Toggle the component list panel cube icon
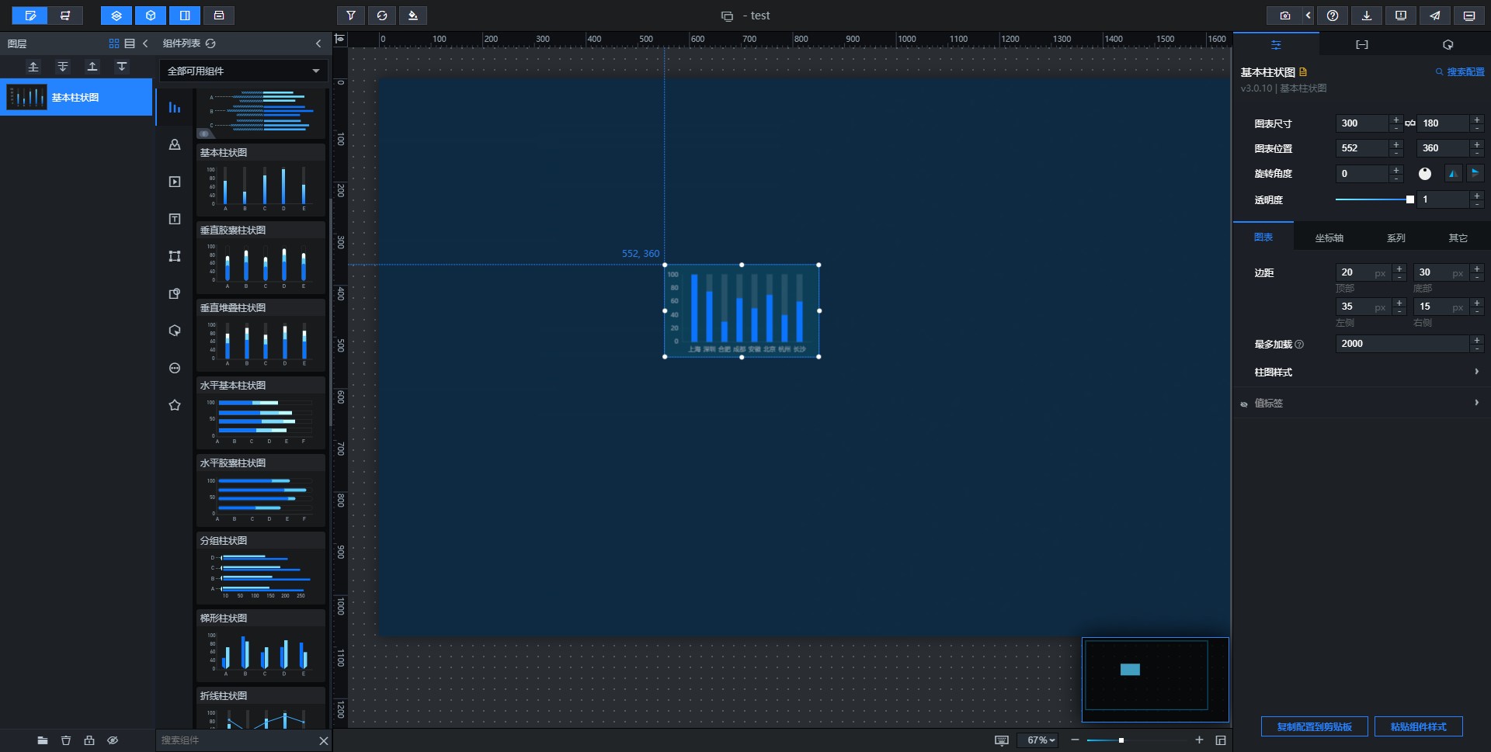 (x=151, y=16)
